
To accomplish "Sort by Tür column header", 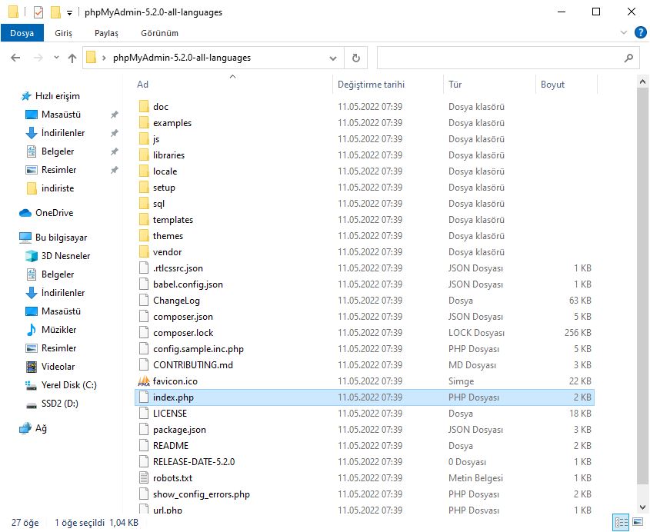I will [455, 85].
